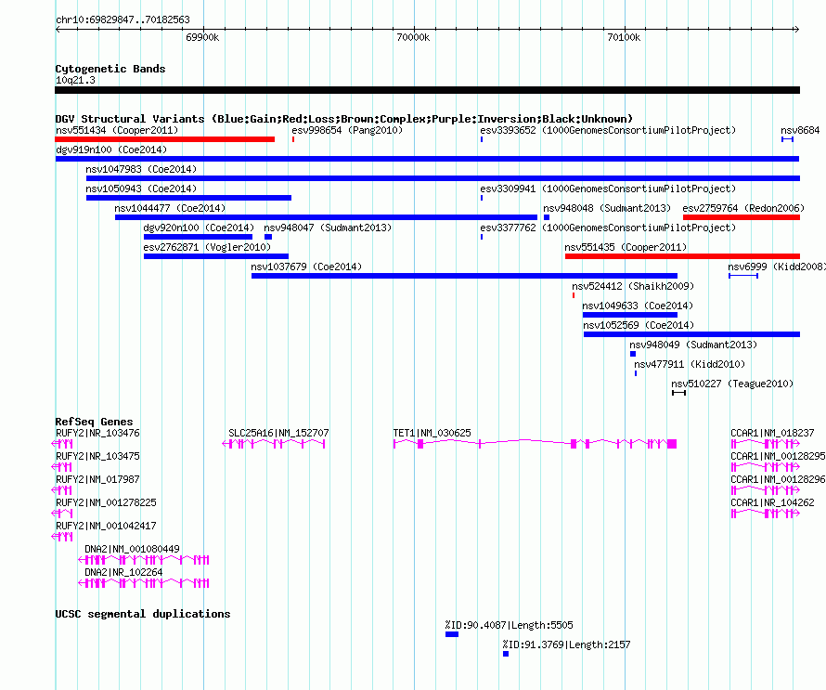Select the esv2759764 (Redon2006) loss bar
The image size is (826, 690).
click(x=742, y=217)
